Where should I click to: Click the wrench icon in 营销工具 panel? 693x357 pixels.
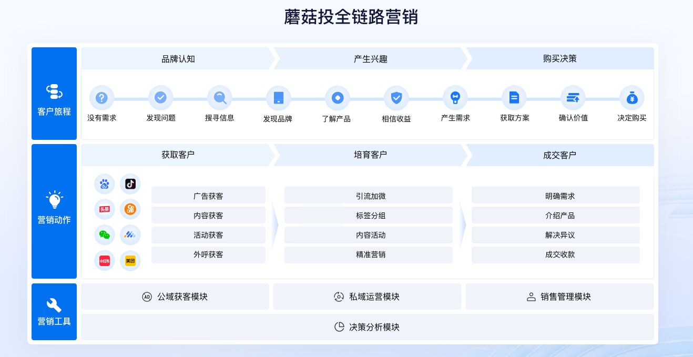[x=54, y=305]
